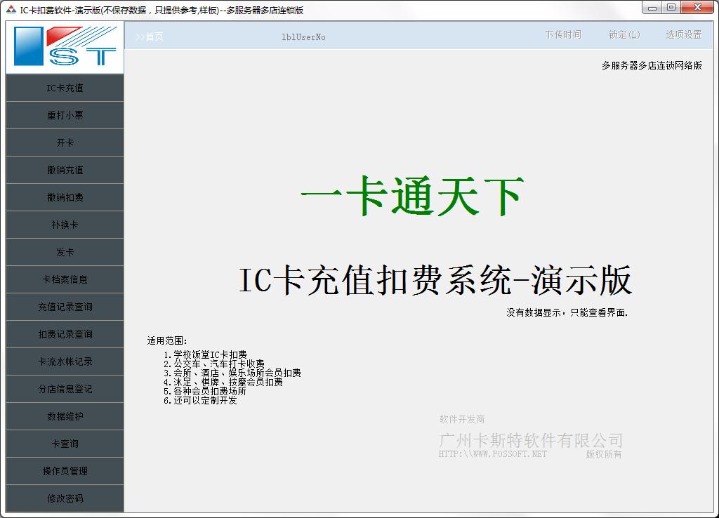View the 卡流水帐记录 card ledger

tap(65, 361)
